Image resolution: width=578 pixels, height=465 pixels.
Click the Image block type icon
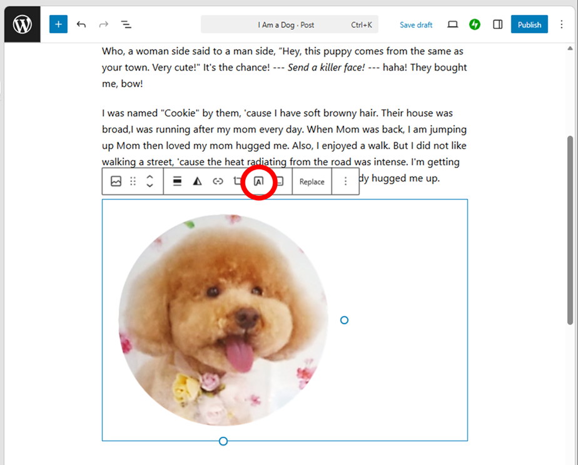click(116, 181)
